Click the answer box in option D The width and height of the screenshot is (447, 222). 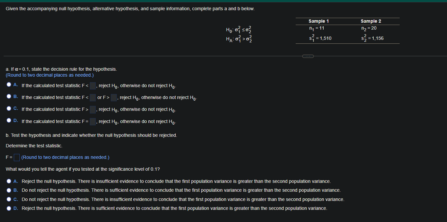92,121
